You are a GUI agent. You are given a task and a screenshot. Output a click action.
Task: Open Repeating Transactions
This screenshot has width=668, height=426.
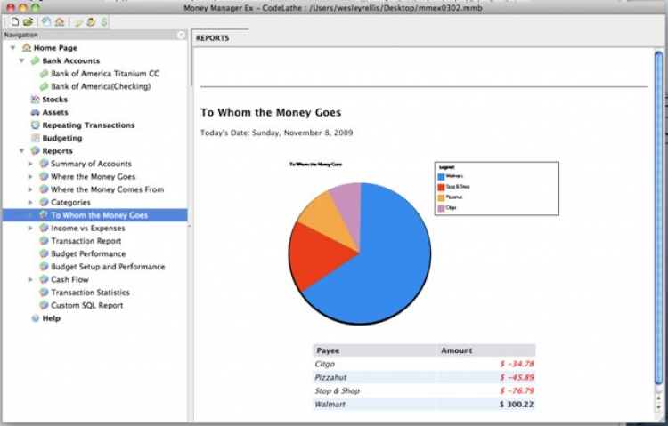coord(88,125)
